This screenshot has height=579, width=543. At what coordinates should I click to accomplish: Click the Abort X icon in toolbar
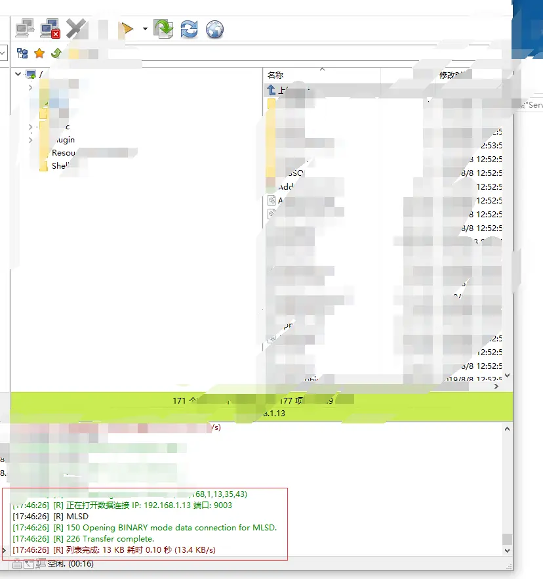75,28
